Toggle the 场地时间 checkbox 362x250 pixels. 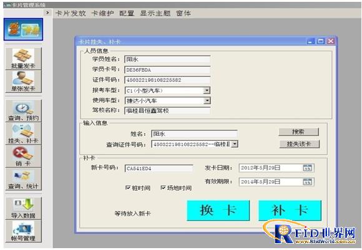click(163, 188)
